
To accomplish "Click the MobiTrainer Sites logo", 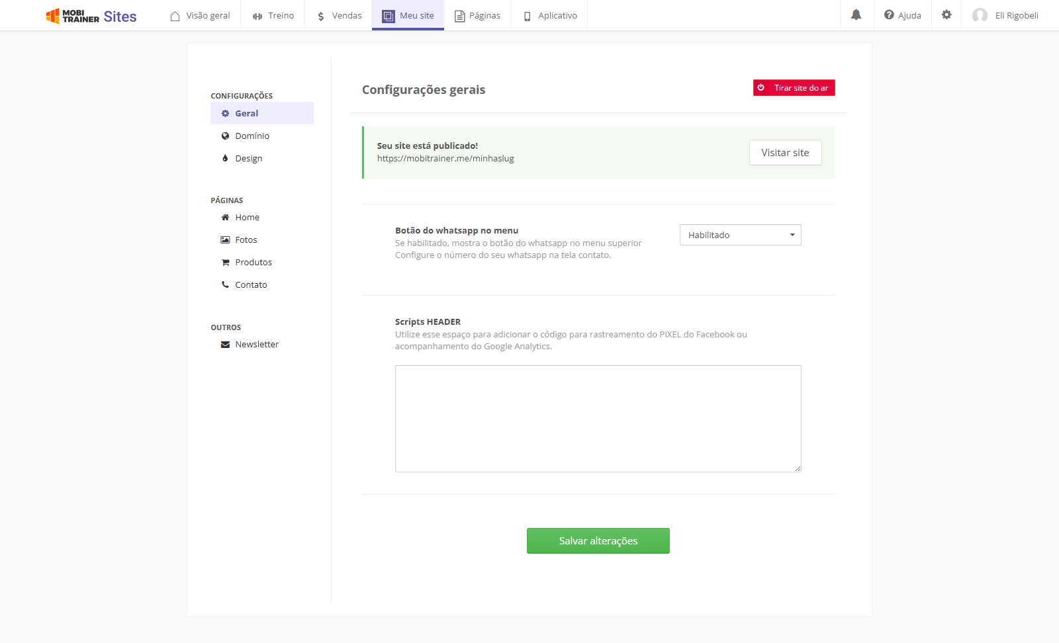I will [91, 16].
